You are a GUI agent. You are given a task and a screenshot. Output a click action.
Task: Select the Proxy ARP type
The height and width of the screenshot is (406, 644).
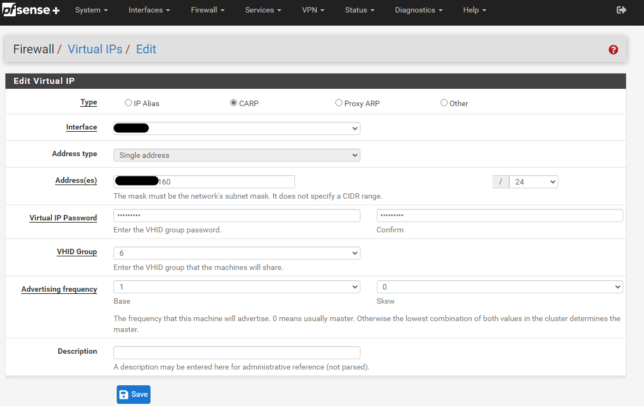[339, 102]
